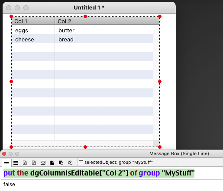The height and width of the screenshot is (191, 223).
Task: Click the "false" result text
Action: coord(9,185)
